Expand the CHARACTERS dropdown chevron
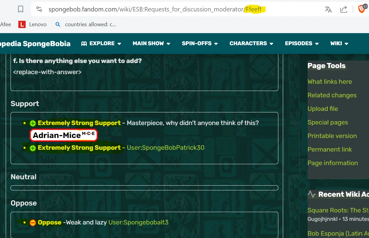 point(272,43)
